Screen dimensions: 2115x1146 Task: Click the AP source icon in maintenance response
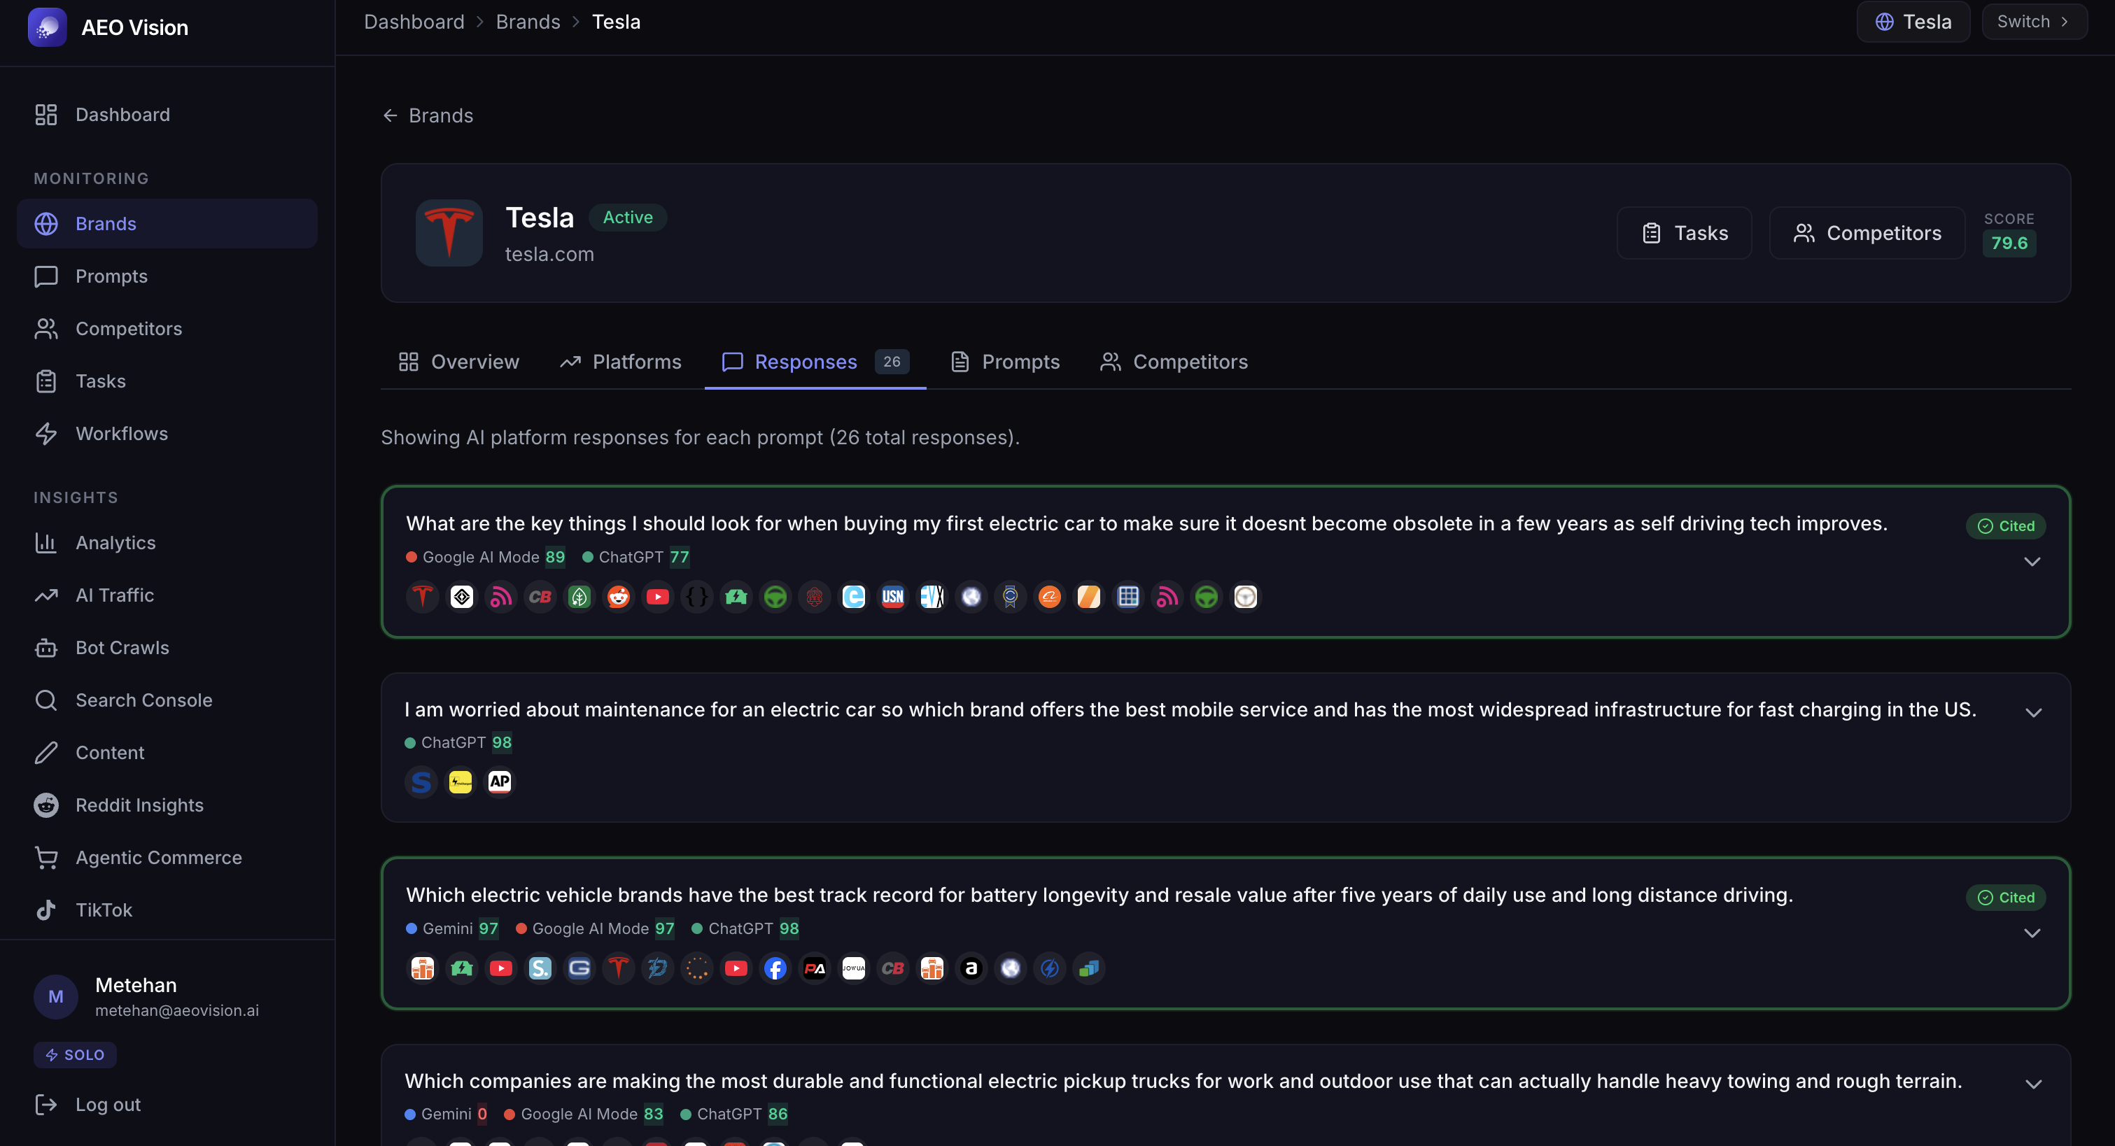coord(500,781)
